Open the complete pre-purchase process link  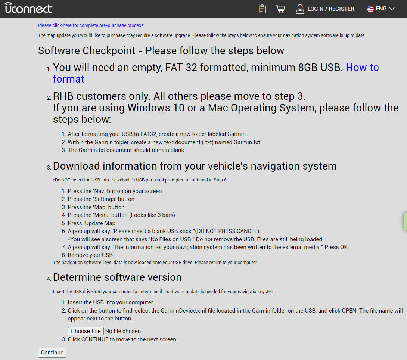point(91,25)
